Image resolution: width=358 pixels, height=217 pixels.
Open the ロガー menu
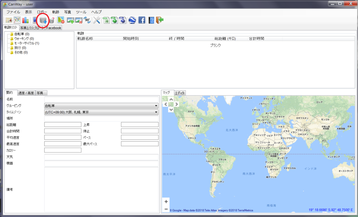click(x=42, y=12)
